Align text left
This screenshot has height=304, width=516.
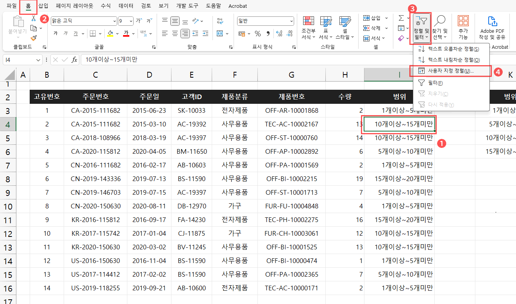[x=165, y=34]
